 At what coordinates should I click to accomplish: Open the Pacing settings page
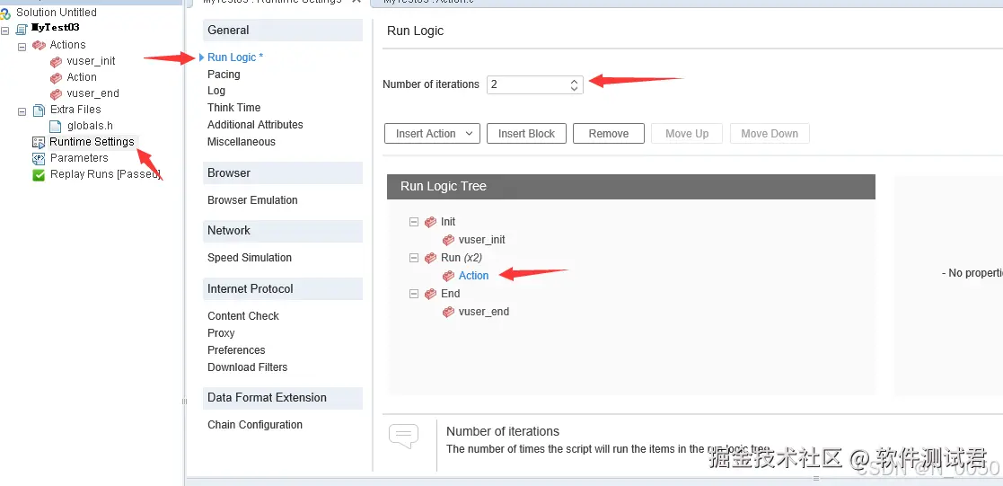[224, 75]
